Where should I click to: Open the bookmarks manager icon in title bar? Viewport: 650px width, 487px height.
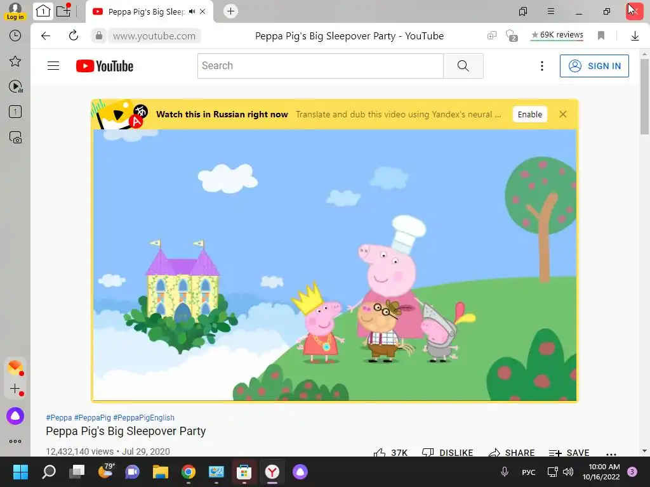[523, 11]
